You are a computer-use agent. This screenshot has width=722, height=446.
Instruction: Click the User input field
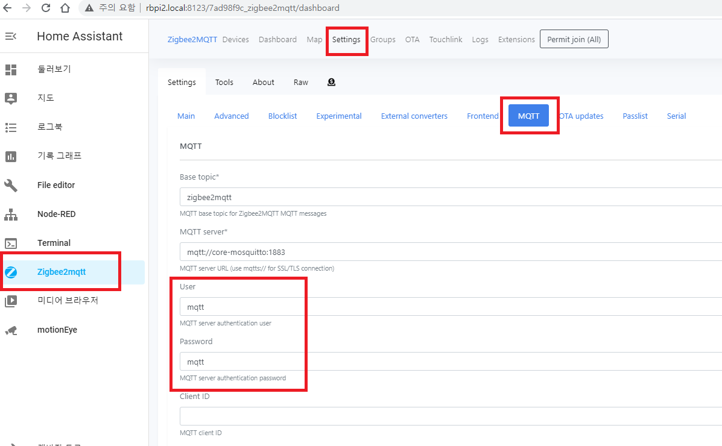451,307
